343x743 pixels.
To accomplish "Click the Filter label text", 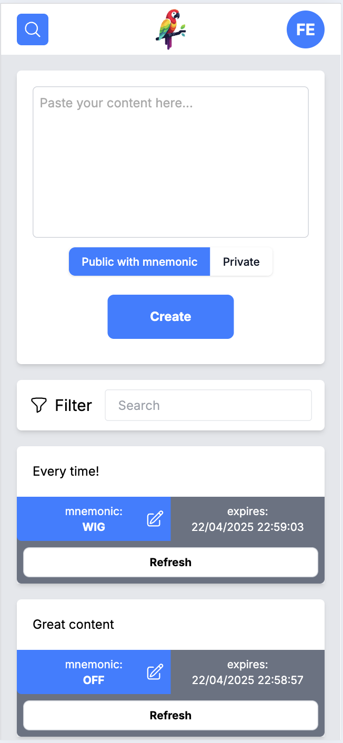I will (73, 405).
